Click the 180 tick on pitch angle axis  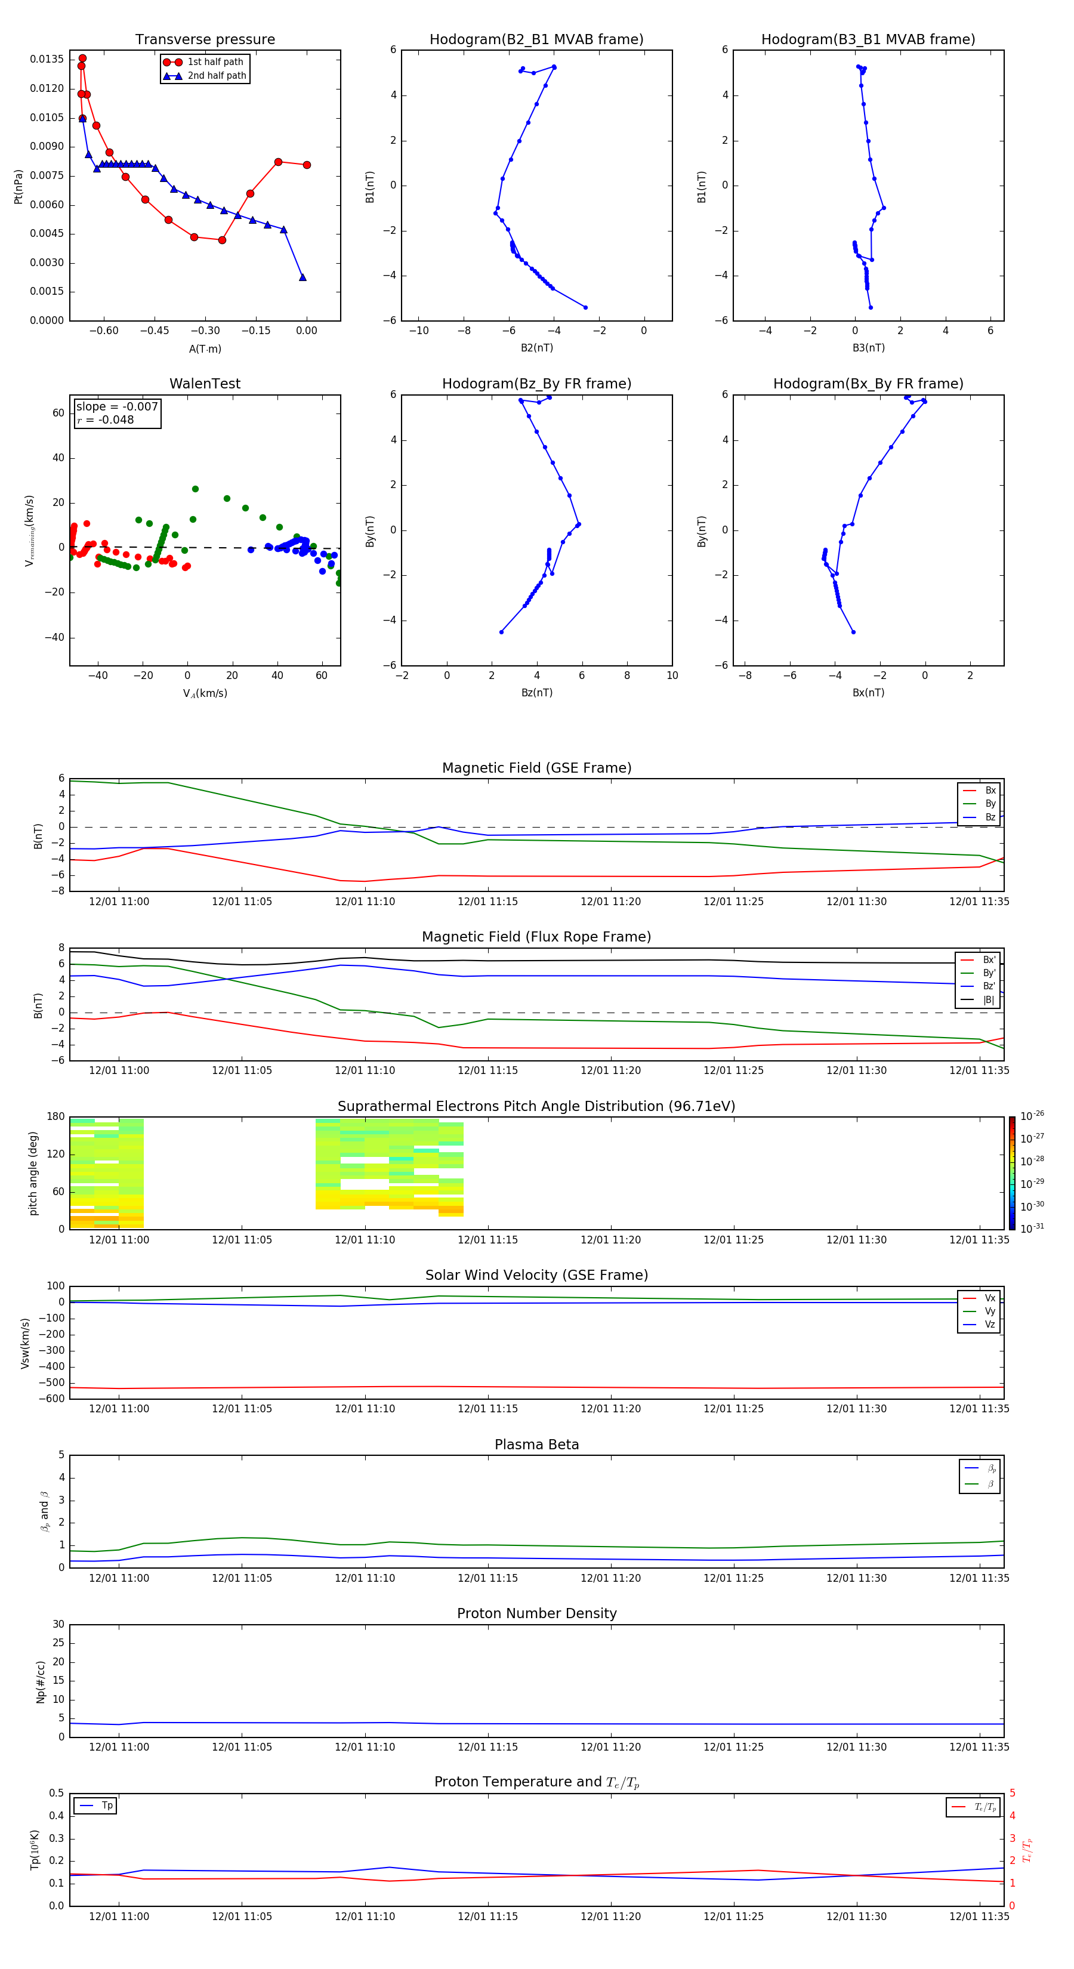coord(56,1117)
